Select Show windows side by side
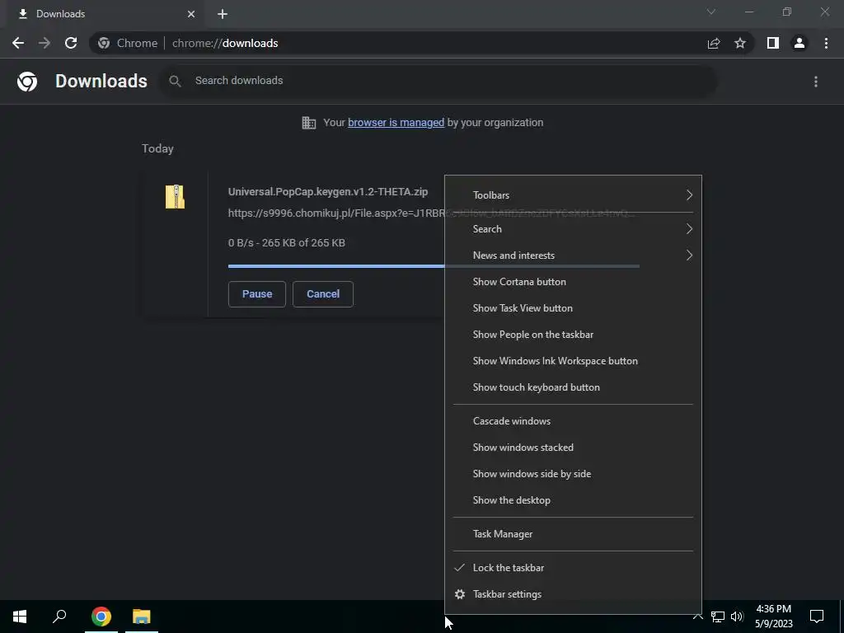The image size is (844, 633). (574, 474)
